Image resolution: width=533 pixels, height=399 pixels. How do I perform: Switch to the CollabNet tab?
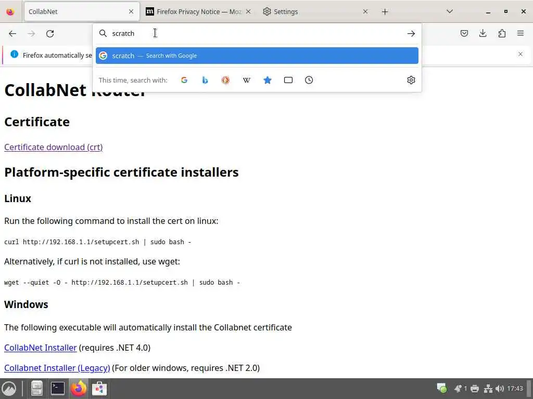(82, 11)
